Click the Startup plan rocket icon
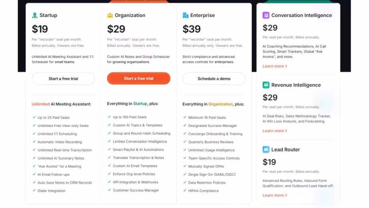The height and width of the screenshot is (208, 369). tap(35, 15)
